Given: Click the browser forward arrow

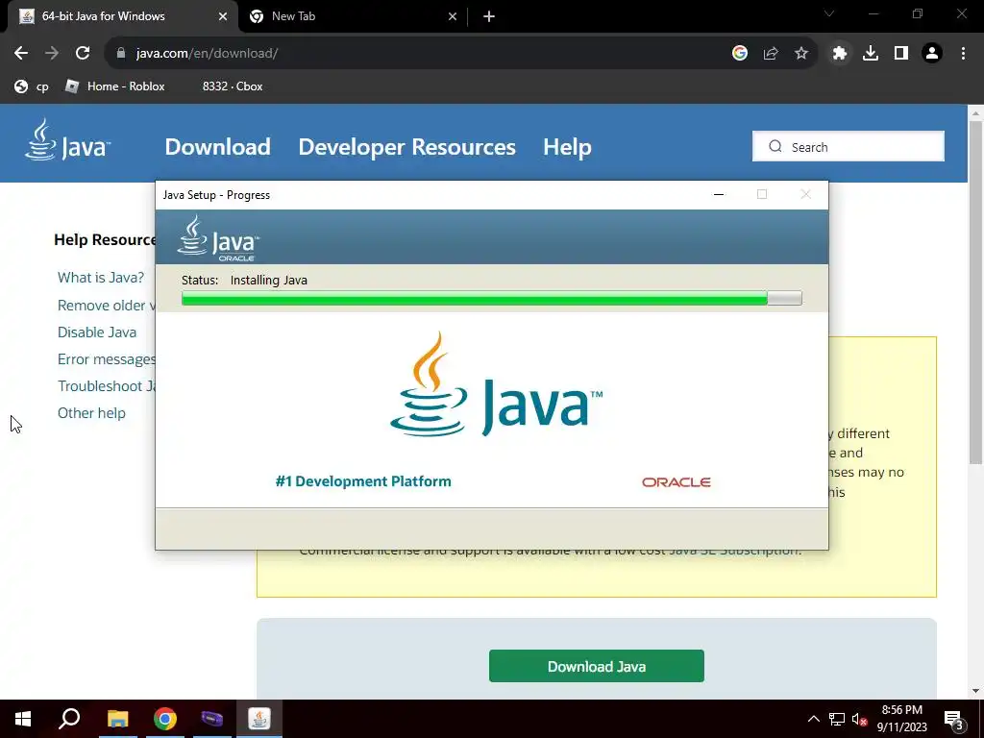Looking at the screenshot, I should pyautogui.click(x=52, y=54).
